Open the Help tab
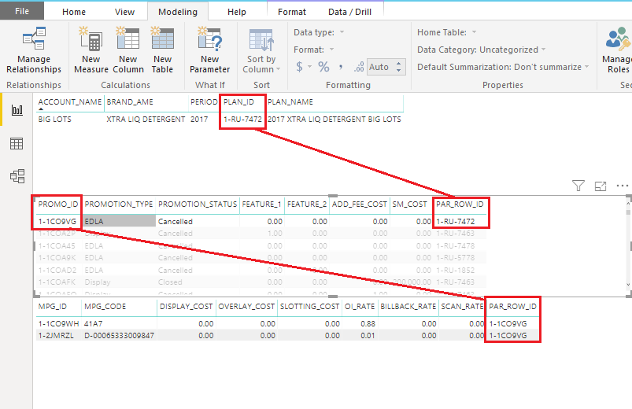The width and height of the screenshot is (632, 409). tap(237, 12)
